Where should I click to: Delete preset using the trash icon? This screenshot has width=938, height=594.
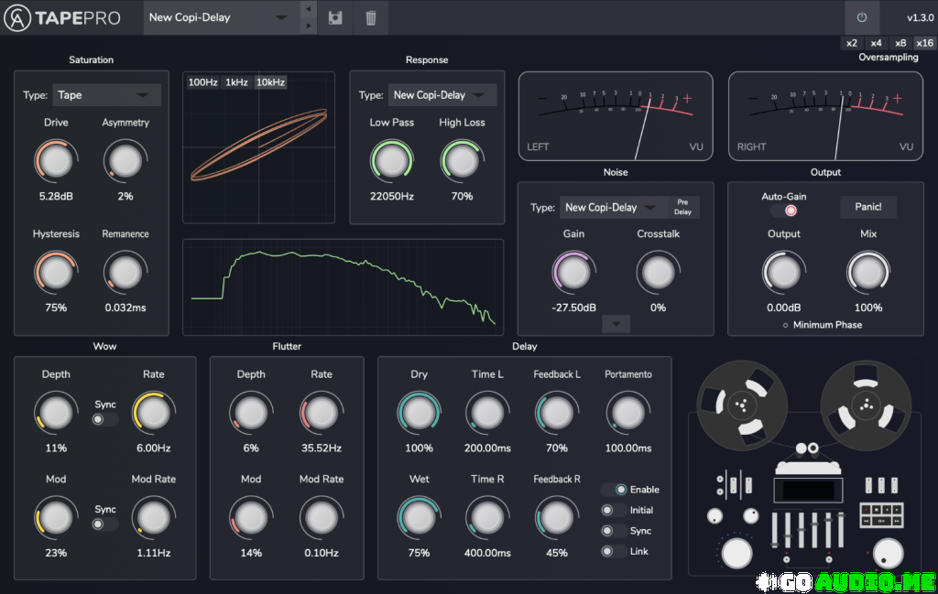(371, 18)
